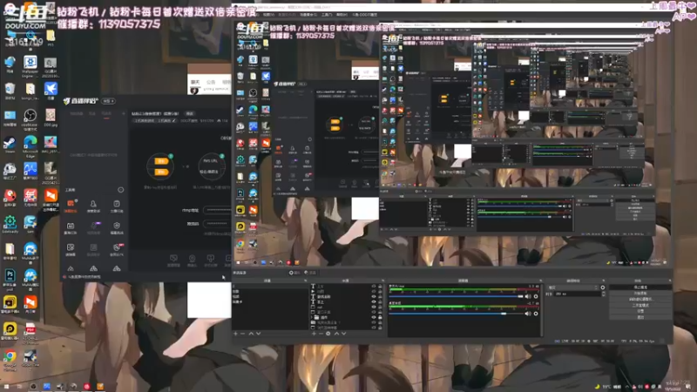Pop out the Scenes dock via header icon

click(306, 280)
